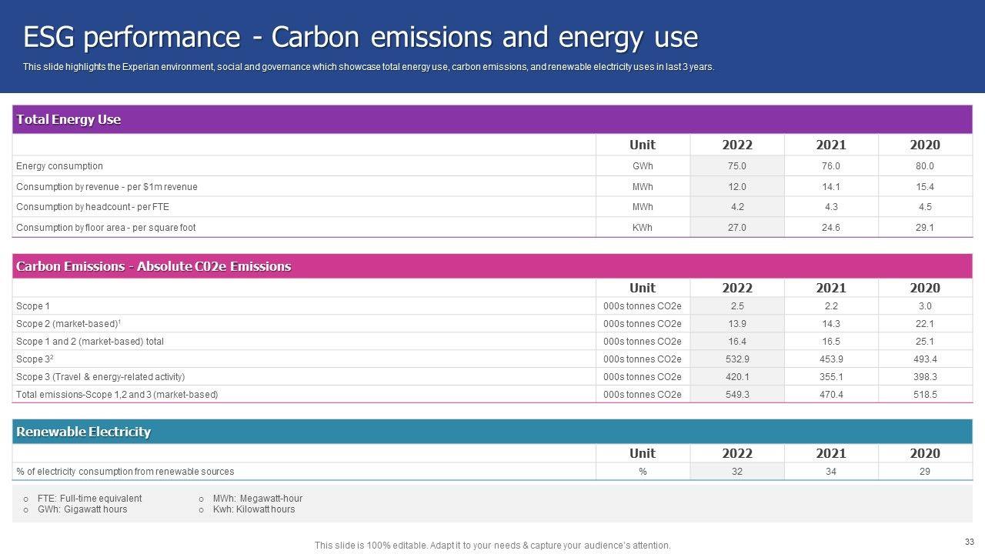The image size is (985, 554).
Task: Select the 2021 renewable electricity value 34
Action: pos(830,472)
